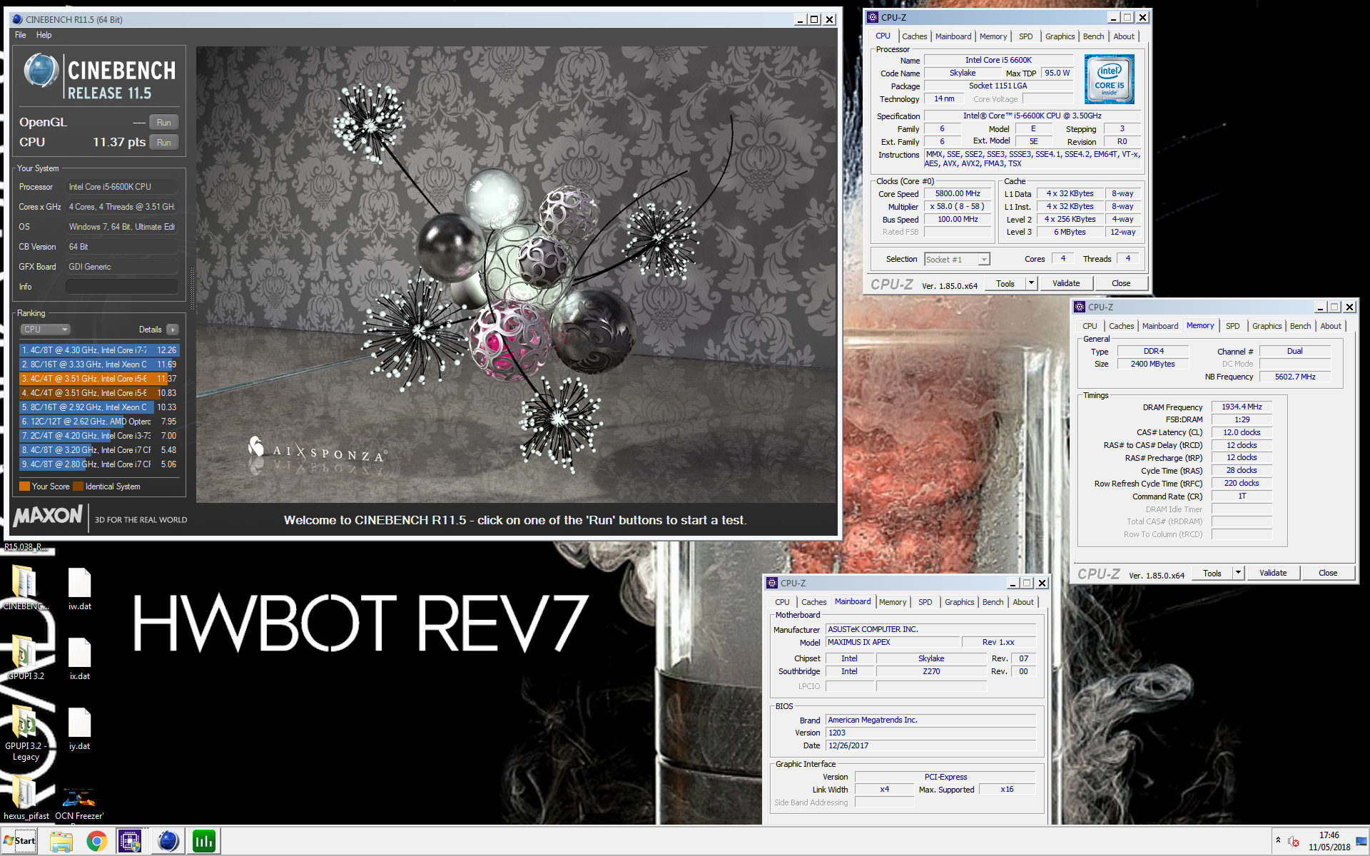Open About tab in Mainboard CPU-Z window

point(1023,602)
